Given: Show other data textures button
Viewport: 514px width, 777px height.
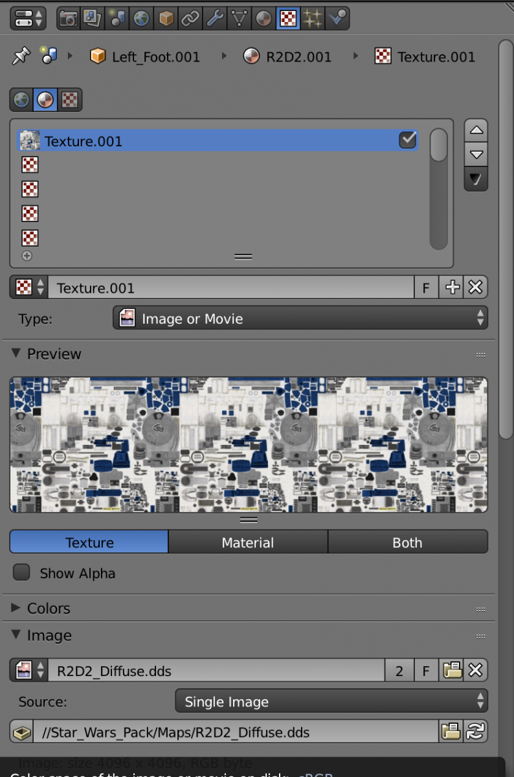Looking at the screenshot, I should coord(70,100).
